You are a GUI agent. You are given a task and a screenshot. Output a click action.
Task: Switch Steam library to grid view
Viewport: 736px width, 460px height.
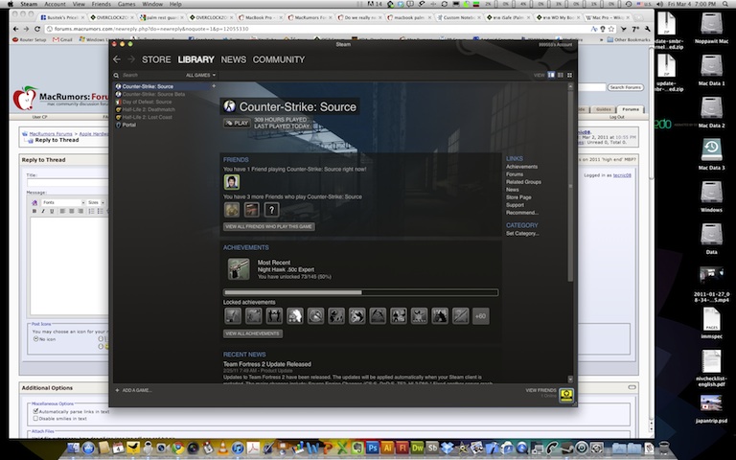(569, 75)
